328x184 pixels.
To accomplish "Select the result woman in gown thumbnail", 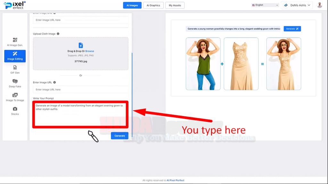I will [x=284, y=64].
